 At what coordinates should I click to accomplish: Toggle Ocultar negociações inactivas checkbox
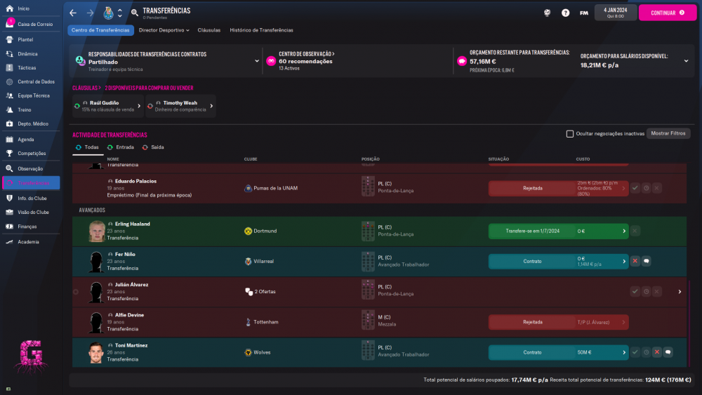(x=569, y=134)
